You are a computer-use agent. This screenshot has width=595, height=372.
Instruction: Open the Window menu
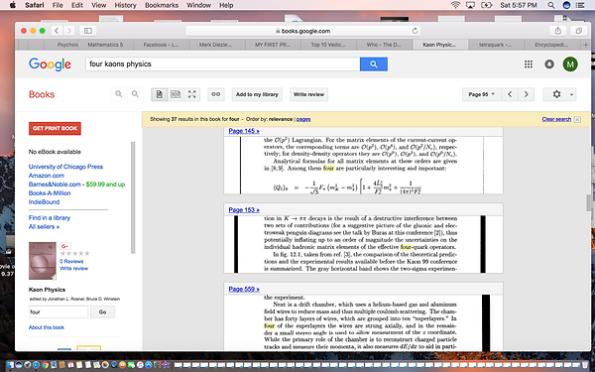199,5
